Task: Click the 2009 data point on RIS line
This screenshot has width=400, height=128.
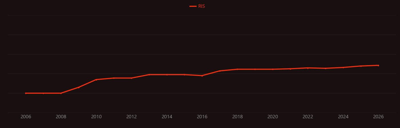Action: [79, 87]
